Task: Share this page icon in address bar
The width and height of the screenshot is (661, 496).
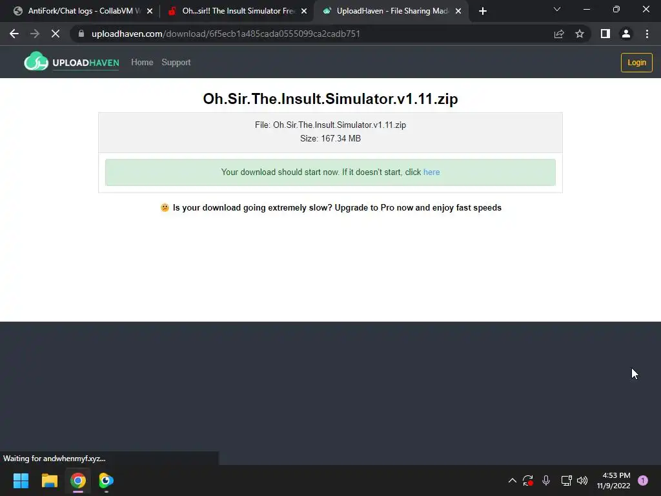Action: 559,34
